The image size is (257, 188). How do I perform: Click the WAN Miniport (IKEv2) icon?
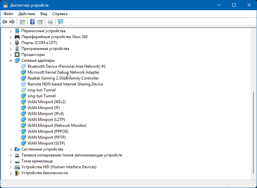coord(23,102)
